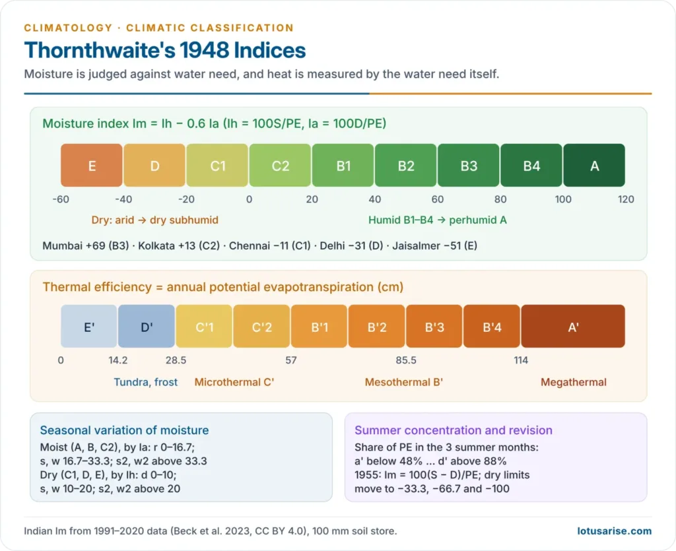
Task: Click the subtitle starting "Moisture is judged"
Action: coord(261,74)
